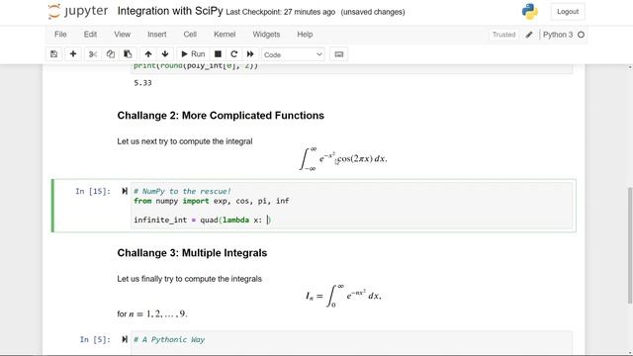
Task: Open the cell type Code dropdown
Action: tap(293, 54)
